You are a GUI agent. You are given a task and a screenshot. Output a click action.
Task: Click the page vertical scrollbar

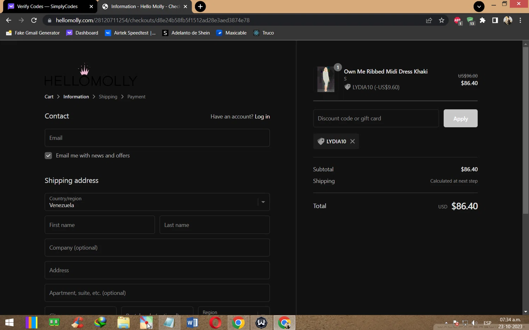(x=525, y=130)
